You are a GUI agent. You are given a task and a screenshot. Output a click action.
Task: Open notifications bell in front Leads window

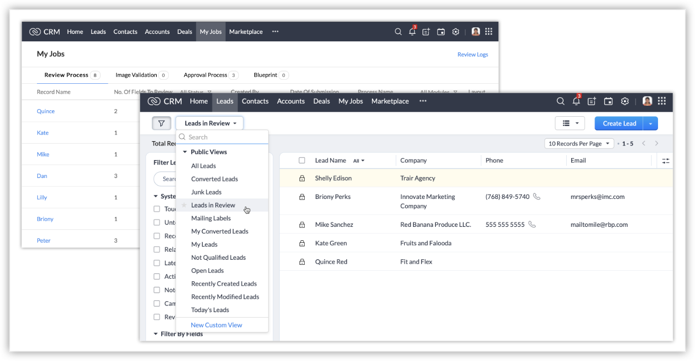click(576, 101)
